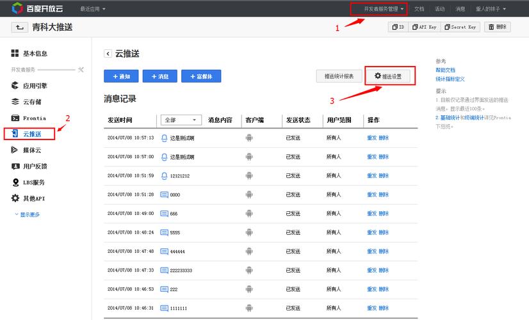Open 推送统计报表

(339, 76)
